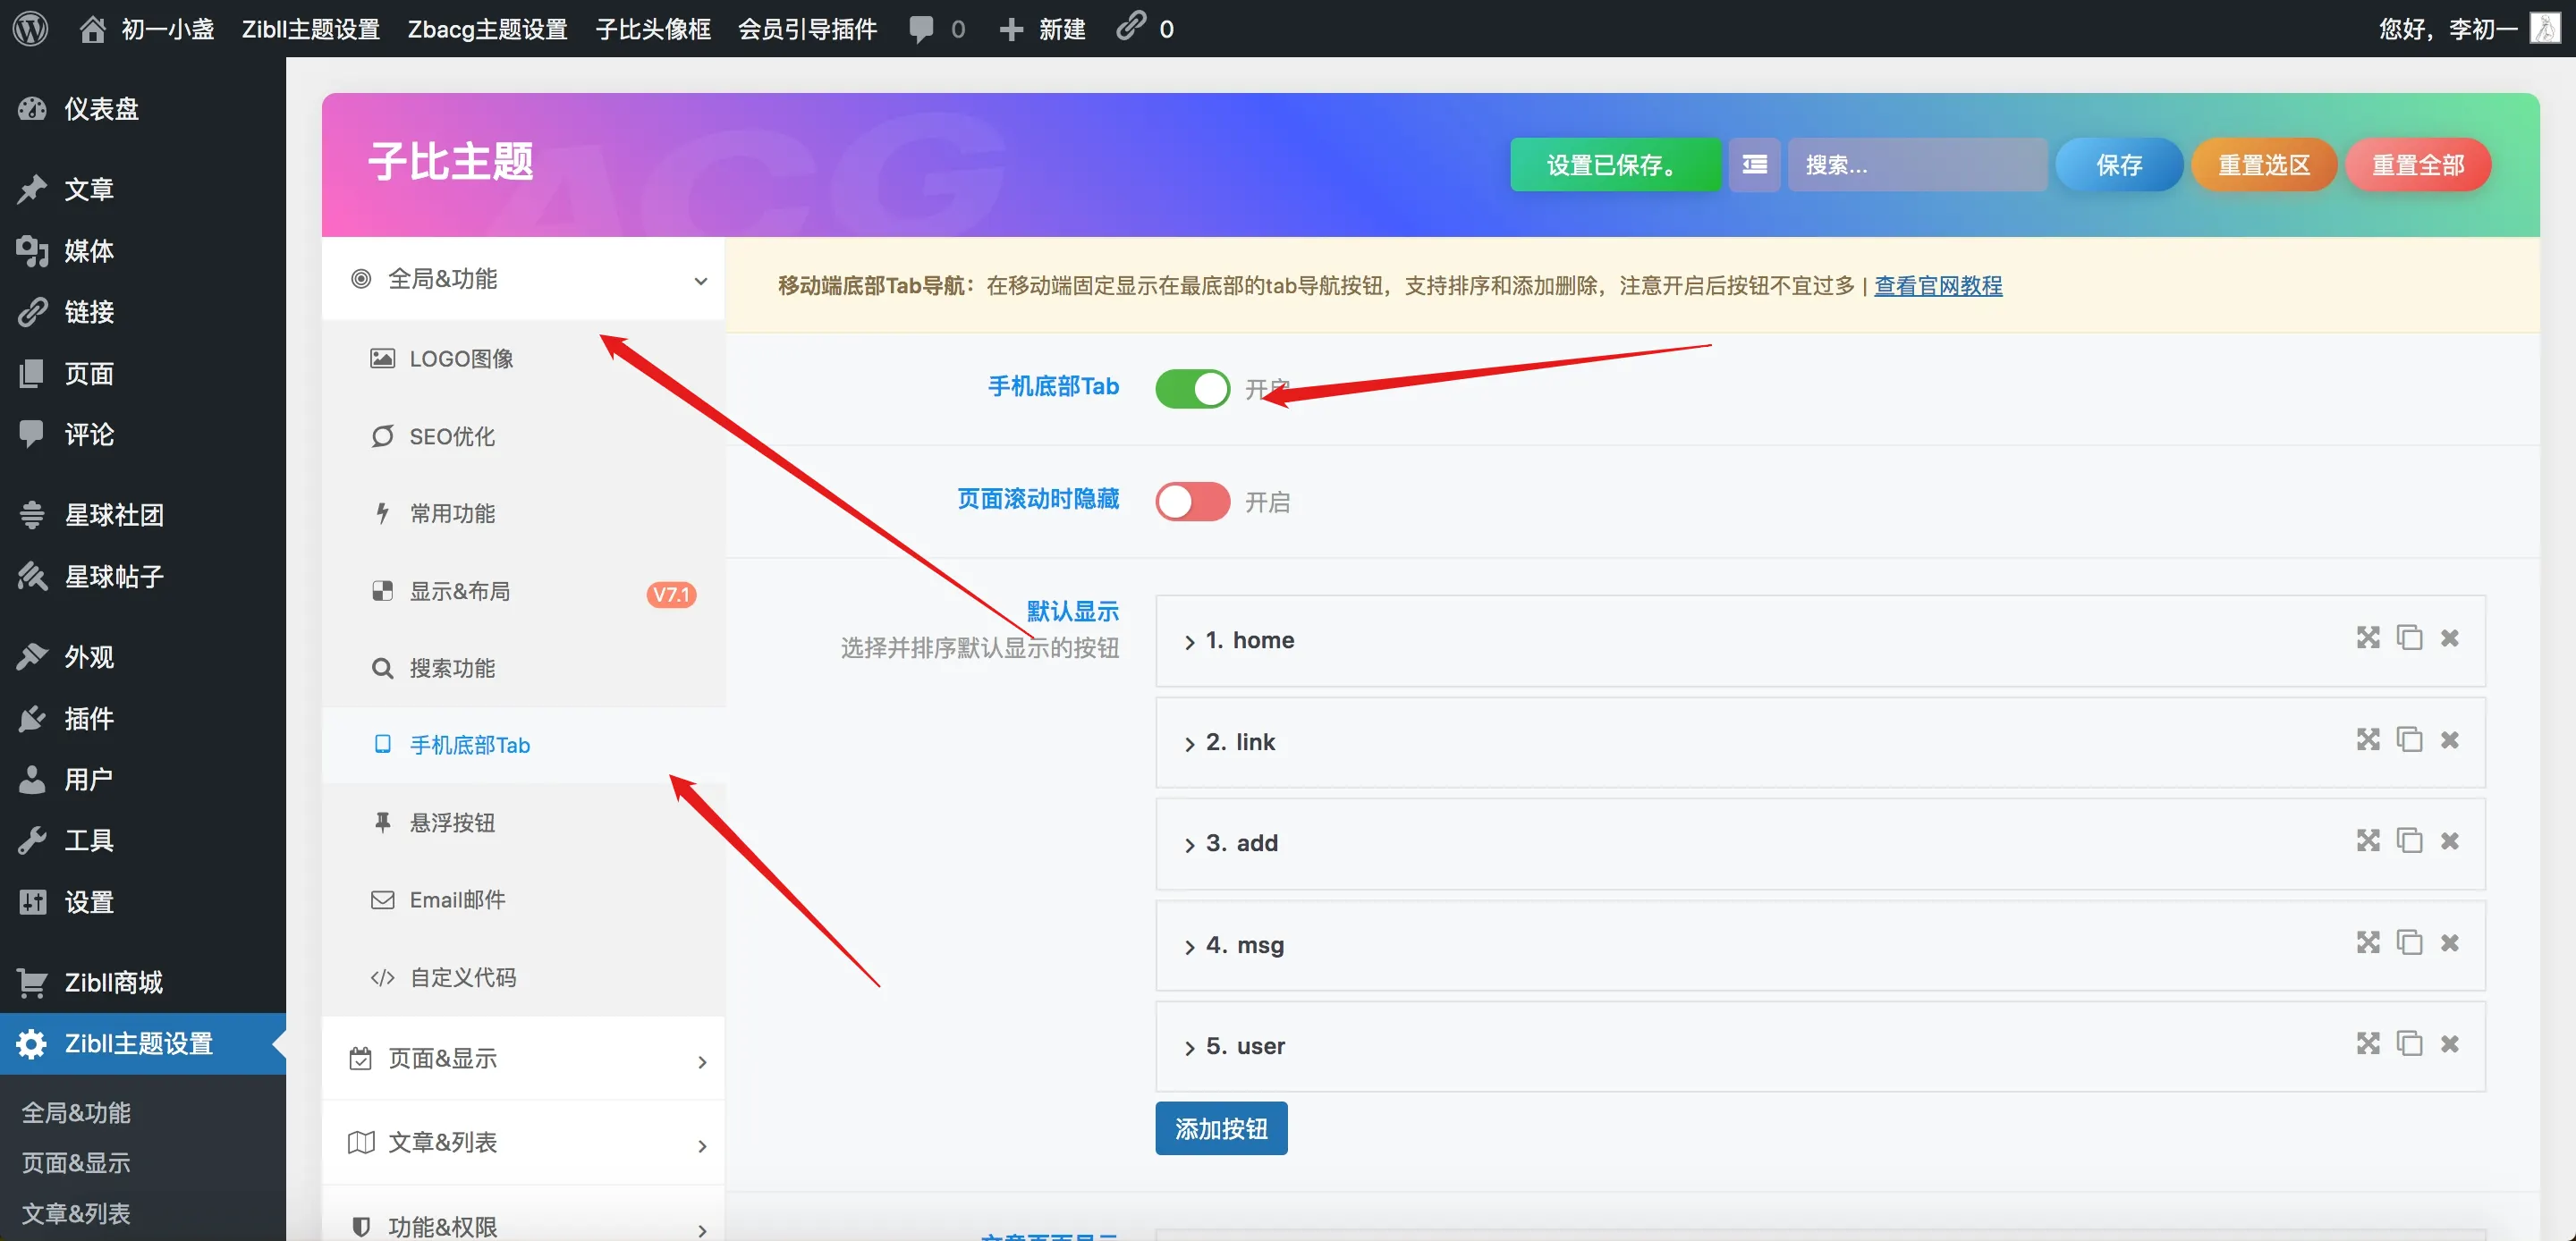
Task: Toggle the expand-all list icon beside search
Action: click(1754, 164)
